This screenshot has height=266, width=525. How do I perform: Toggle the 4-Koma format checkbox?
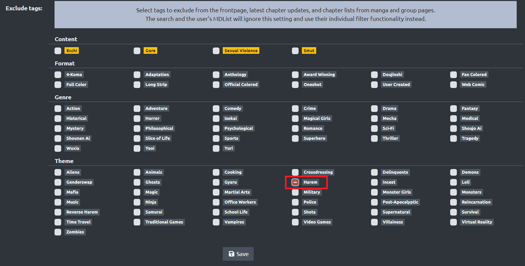[58, 75]
